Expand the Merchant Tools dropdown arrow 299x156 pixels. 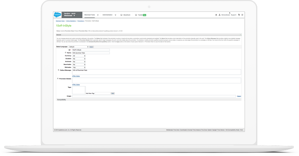(98, 15)
